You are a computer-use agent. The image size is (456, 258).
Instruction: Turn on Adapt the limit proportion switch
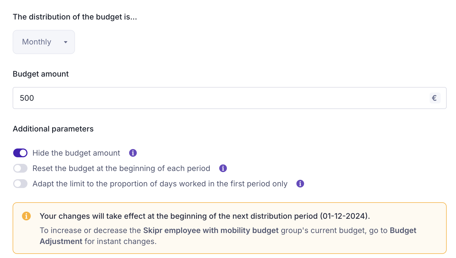point(20,184)
